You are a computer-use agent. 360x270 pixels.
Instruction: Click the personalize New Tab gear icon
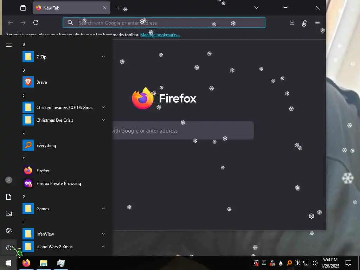(311, 216)
